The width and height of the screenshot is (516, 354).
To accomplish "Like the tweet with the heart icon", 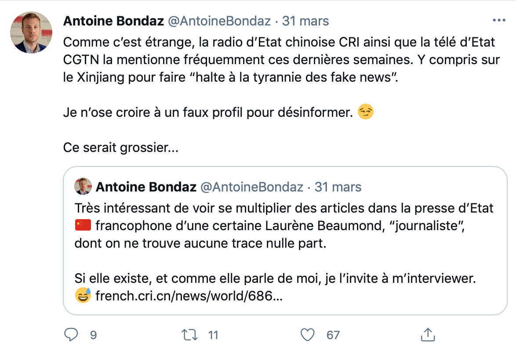I will coord(308,335).
